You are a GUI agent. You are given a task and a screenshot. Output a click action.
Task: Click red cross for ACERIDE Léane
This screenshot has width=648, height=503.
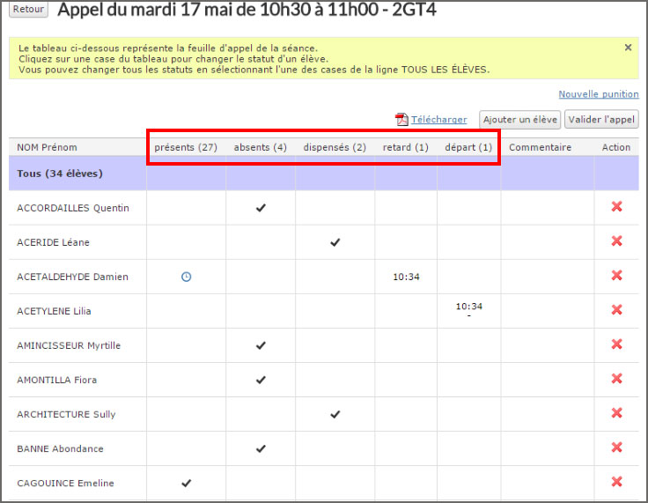coord(616,241)
